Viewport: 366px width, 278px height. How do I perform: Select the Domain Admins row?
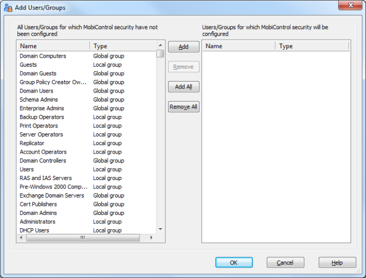click(x=86, y=213)
